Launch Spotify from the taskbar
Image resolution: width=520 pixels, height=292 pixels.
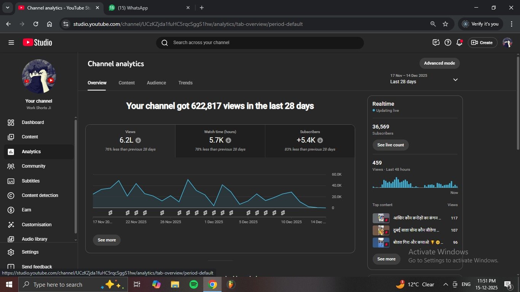pyautogui.click(x=194, y=284)
